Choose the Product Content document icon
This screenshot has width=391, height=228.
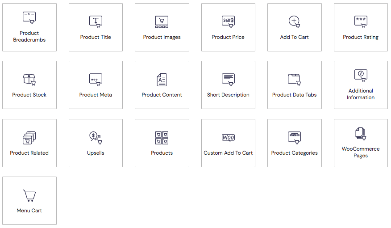point(162,80)
